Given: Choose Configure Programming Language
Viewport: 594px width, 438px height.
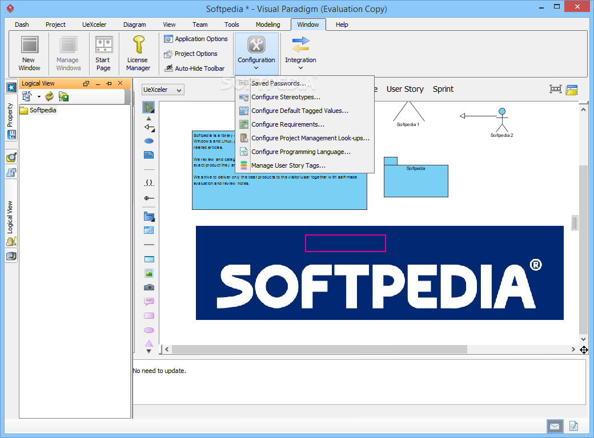Looking at the screenshot, I should point(305,152).
